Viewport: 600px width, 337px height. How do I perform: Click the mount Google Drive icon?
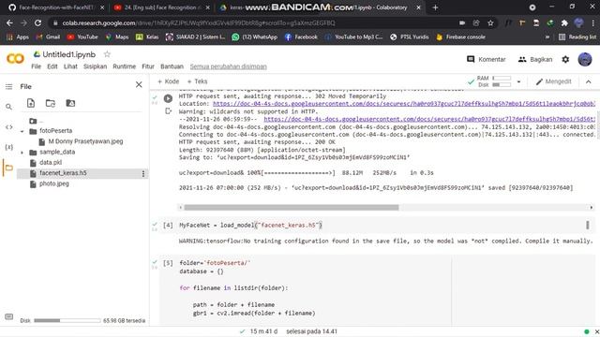pyautogui.click(x=70, y=103)
